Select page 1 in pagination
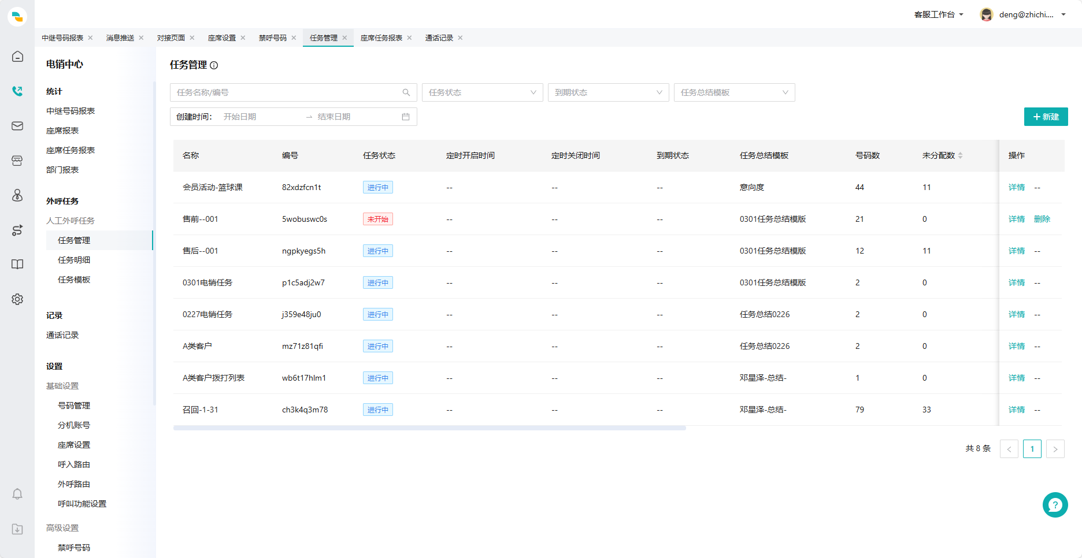Image resolution: width=1082 pixels, height=558 pixels. (x=1032, y=449)
